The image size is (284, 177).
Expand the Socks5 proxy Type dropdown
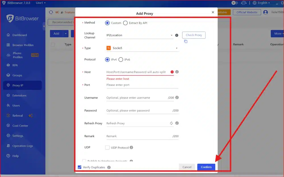pos(177,48)
